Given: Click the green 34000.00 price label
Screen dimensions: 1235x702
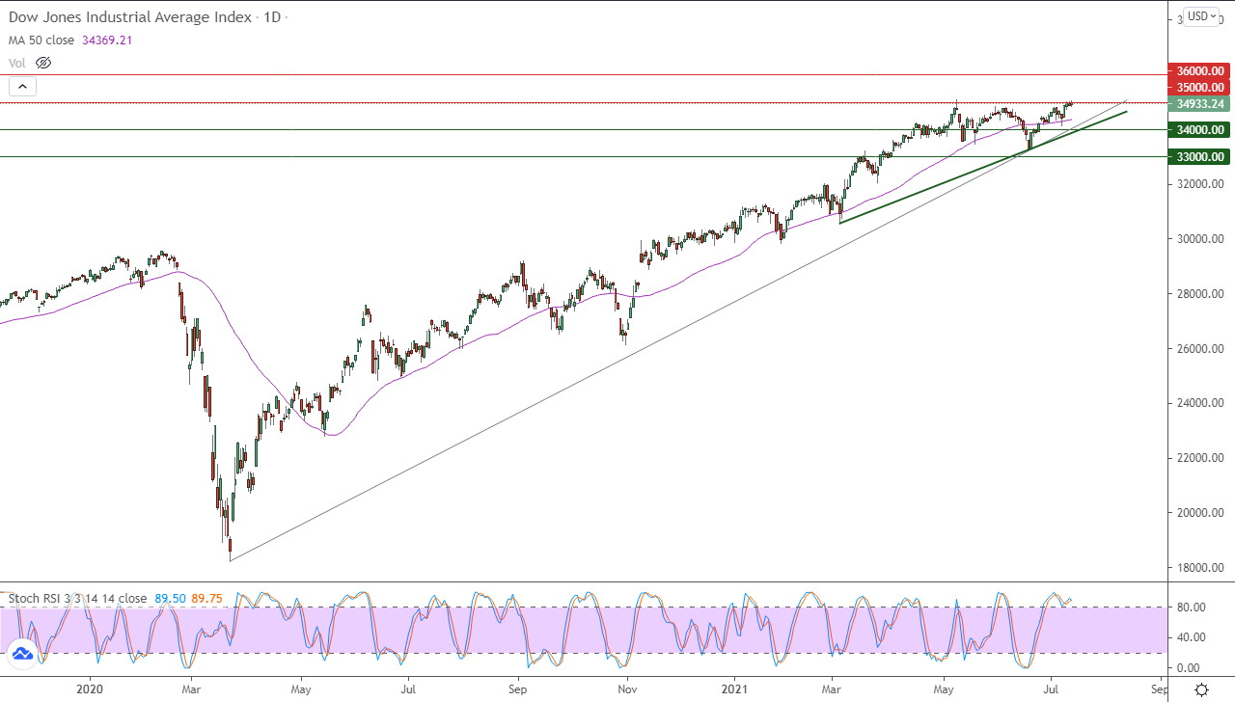Looking at the screenshot, I should 1198,130.
